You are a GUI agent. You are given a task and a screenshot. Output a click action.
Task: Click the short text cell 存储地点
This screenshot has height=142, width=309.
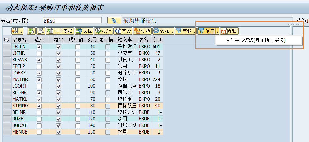(128, 86)
